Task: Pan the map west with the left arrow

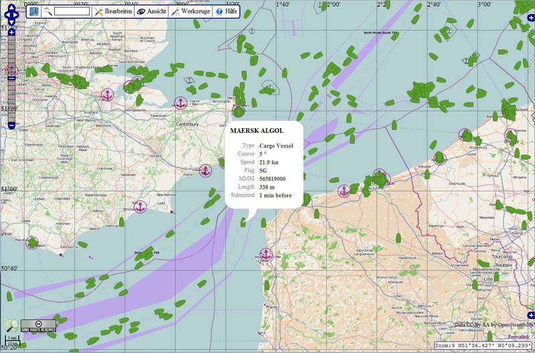Action: [6, 15]
